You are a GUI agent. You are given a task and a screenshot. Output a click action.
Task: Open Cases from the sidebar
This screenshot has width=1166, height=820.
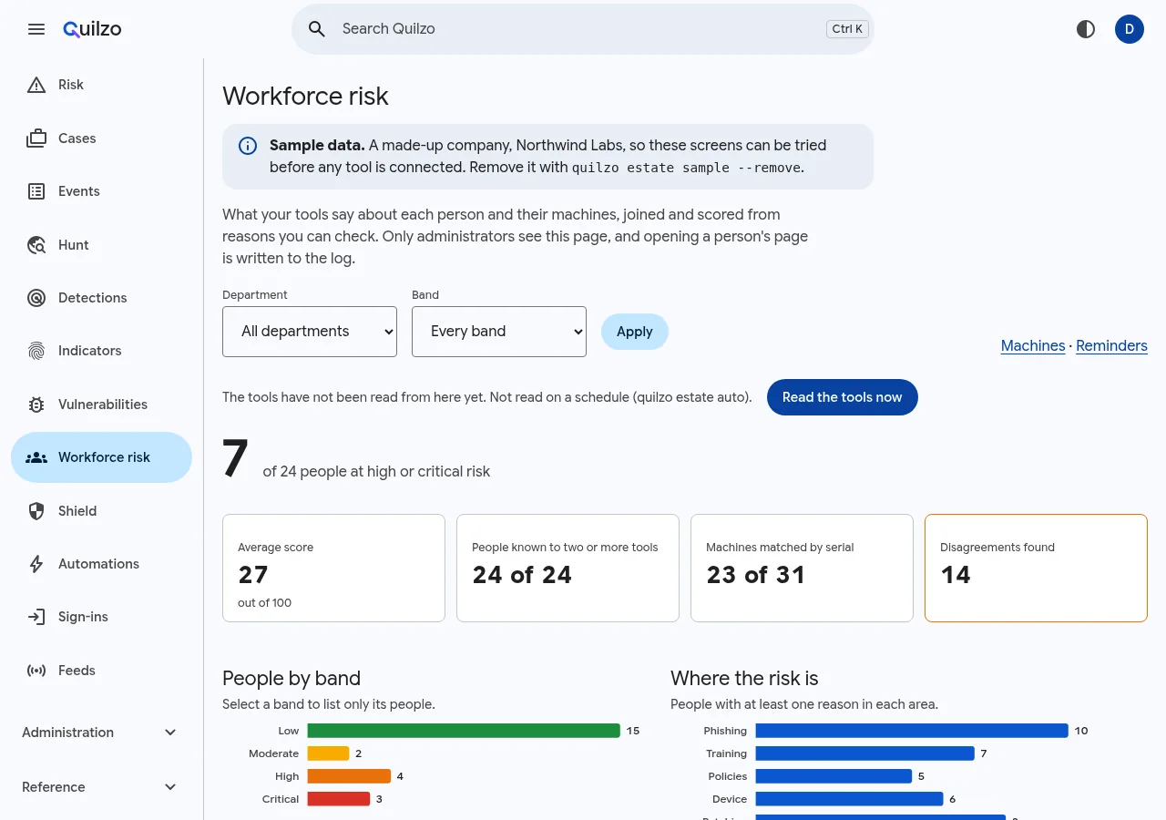pyautogui.click(x=101, y=138)
